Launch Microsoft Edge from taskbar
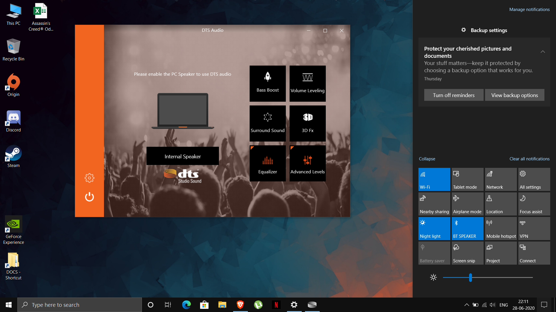556x312 pixels. pyautogui.click(x=186, y=305)
